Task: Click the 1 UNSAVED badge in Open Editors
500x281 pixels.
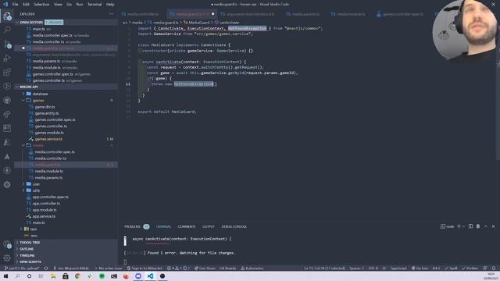Action: (54, 23)
